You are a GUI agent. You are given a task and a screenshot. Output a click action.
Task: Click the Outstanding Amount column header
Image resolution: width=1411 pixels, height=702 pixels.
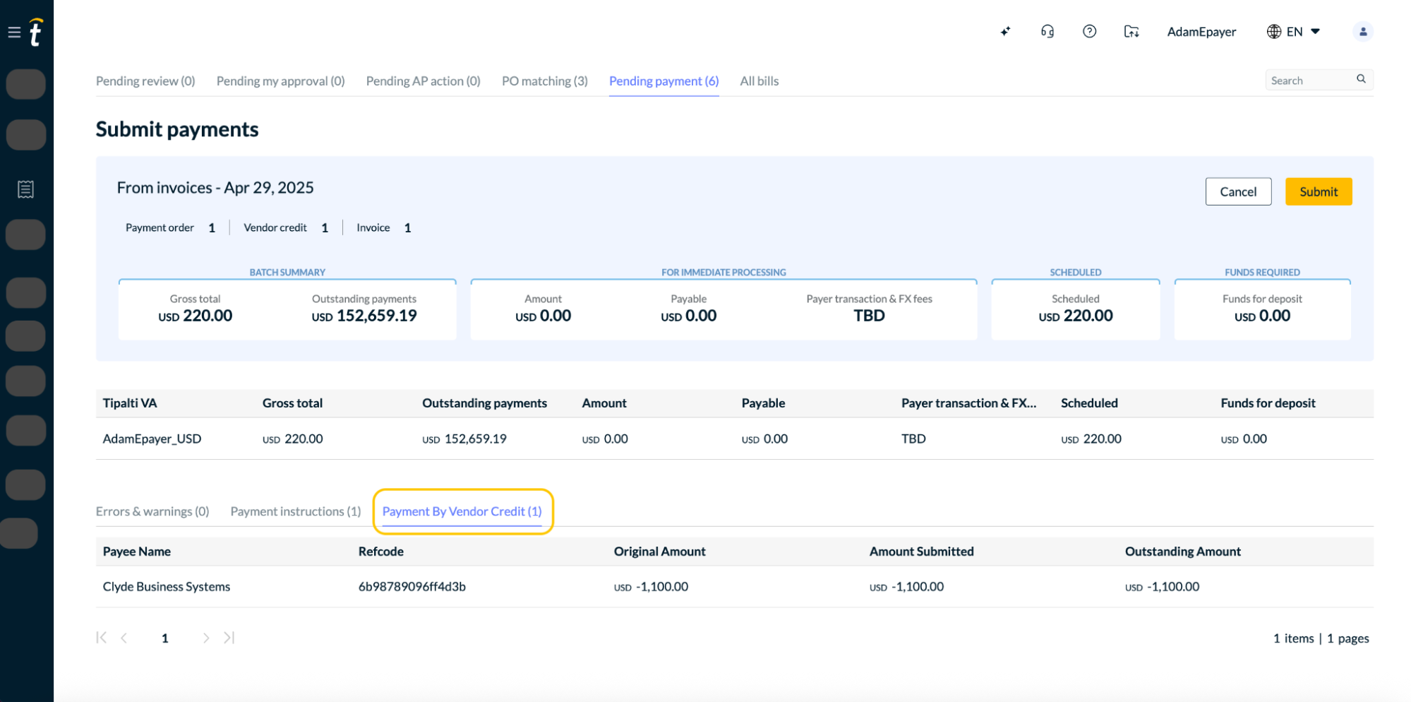tap(1183, 552)
